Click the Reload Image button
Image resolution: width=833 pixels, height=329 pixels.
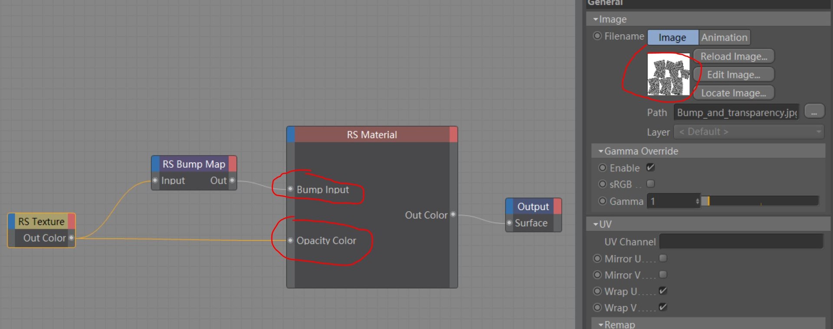734,56
